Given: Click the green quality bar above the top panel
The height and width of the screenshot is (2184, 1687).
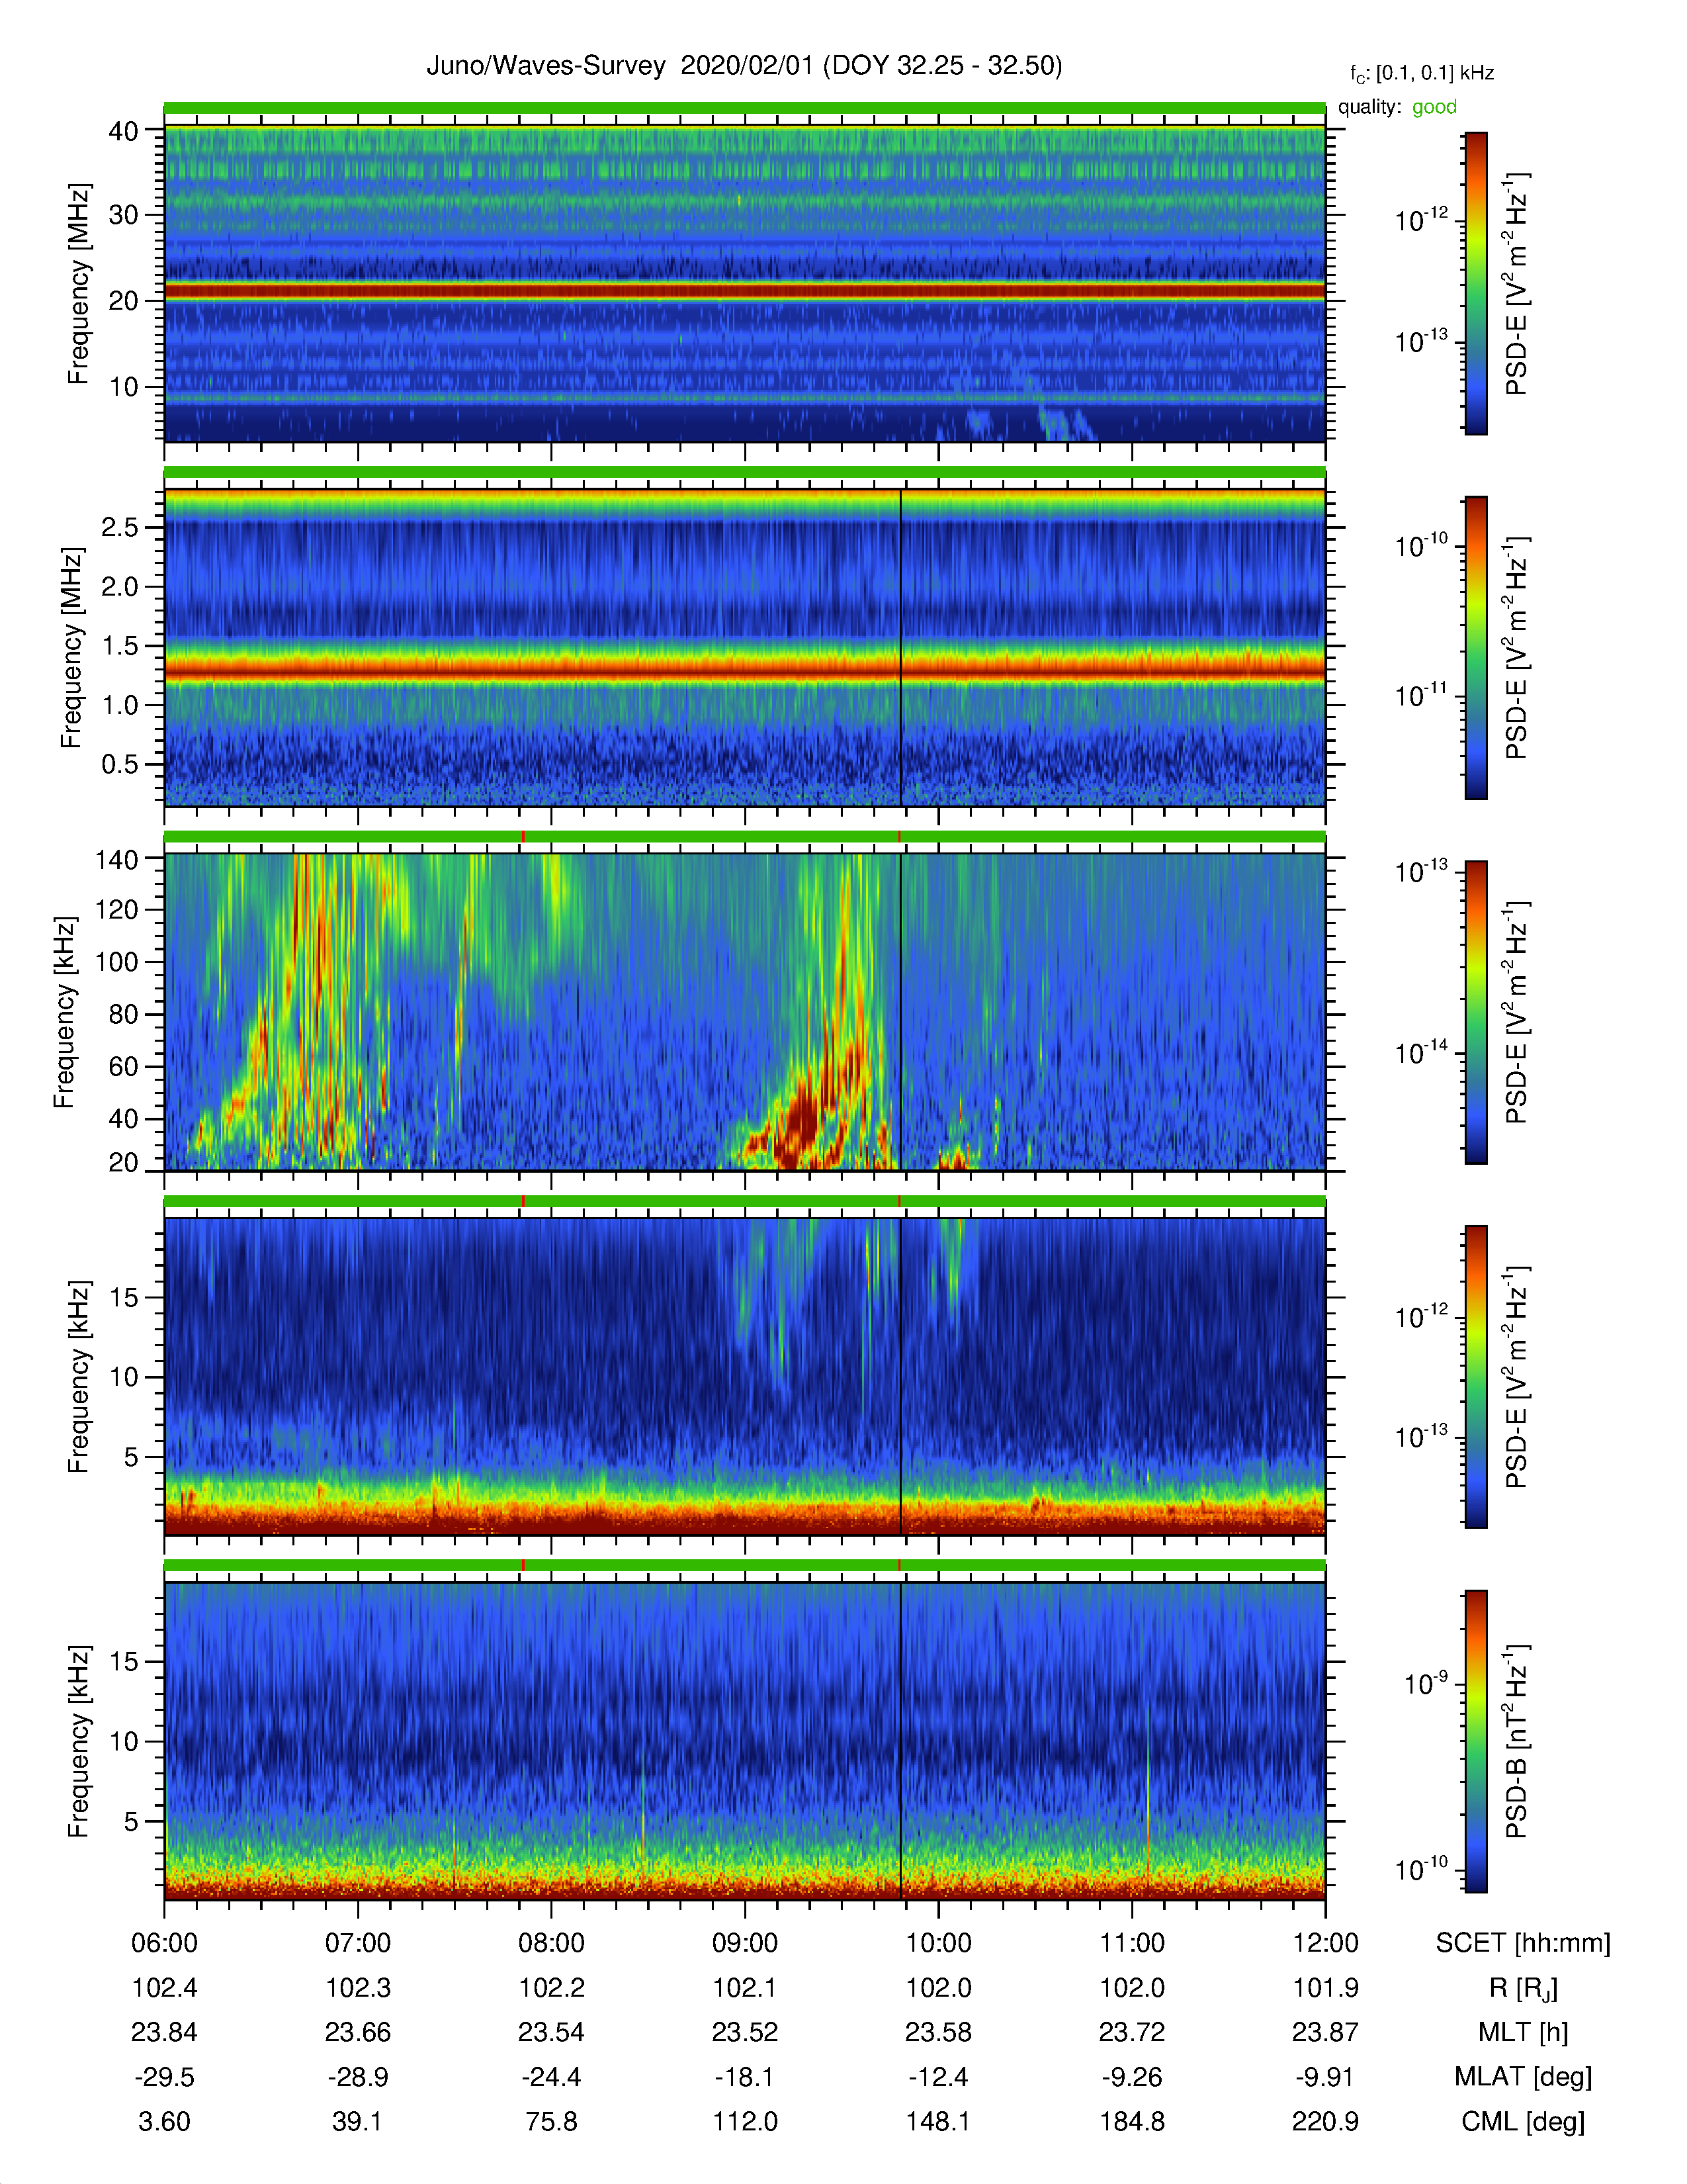Looking at the screenshot, I should pyautogui.click(x=744, y=107).
